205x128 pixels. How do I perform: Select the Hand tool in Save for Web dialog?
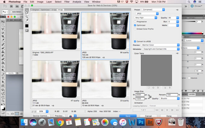tap(27, 10)
